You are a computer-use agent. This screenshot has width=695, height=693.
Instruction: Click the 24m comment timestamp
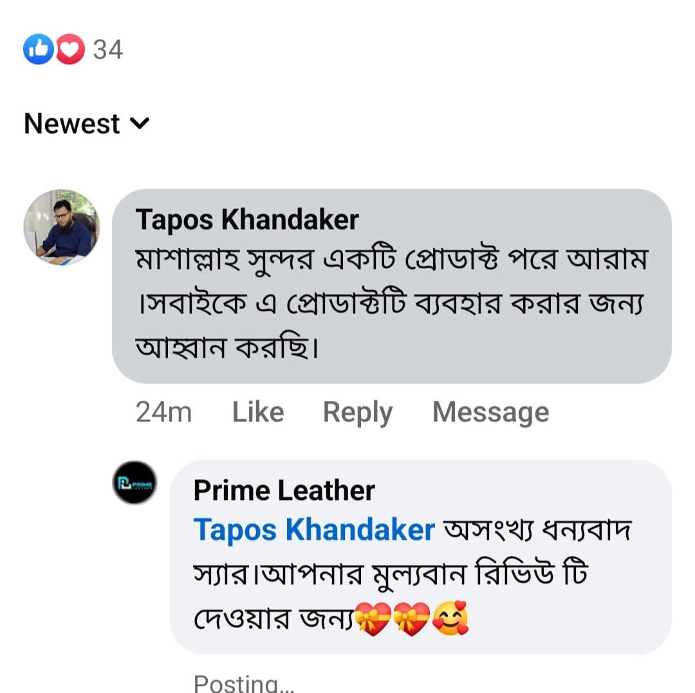pos(163,412)
